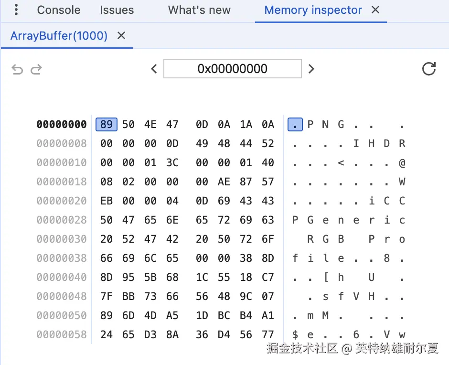Go to the next memory page
Image resolution: width=449 pixels, height=365 pixels.
point(311,69)
